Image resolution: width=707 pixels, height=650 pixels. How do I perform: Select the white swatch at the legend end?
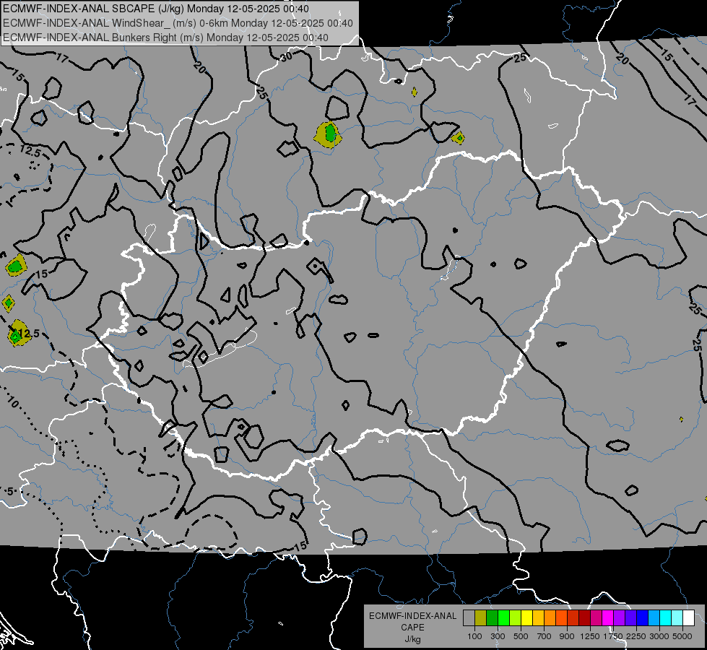point(689,617)
